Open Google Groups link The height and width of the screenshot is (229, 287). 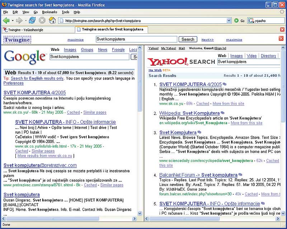click(x=87, y=49)
